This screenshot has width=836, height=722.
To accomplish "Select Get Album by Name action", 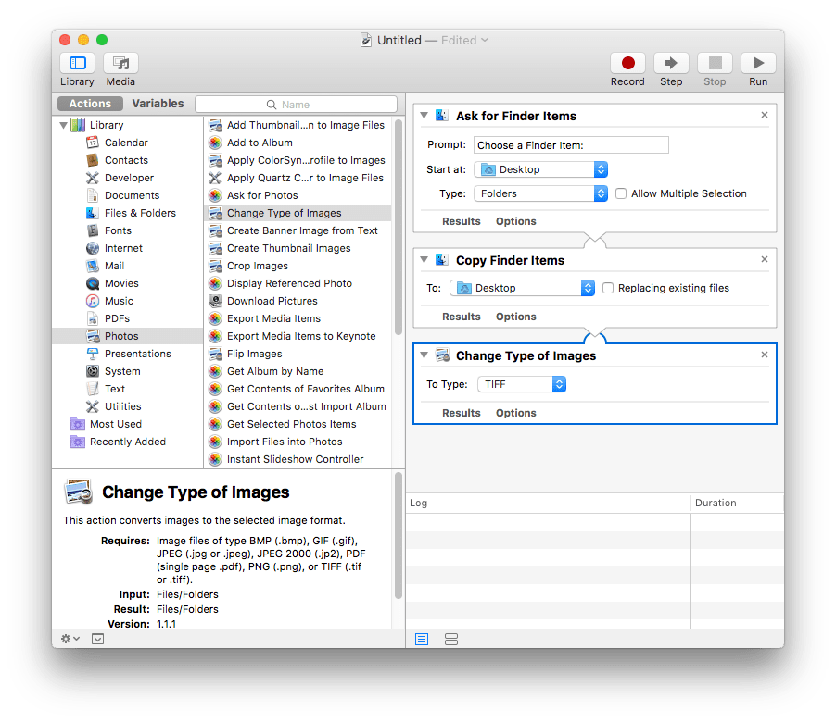I will point(274,371).
